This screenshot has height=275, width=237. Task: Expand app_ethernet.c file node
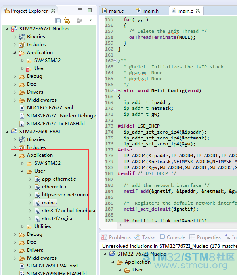[30, 179]
